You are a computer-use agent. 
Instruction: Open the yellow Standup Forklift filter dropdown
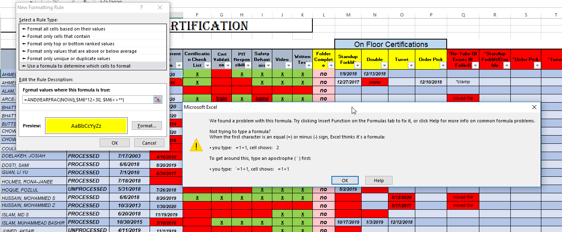tap(357, 66)
